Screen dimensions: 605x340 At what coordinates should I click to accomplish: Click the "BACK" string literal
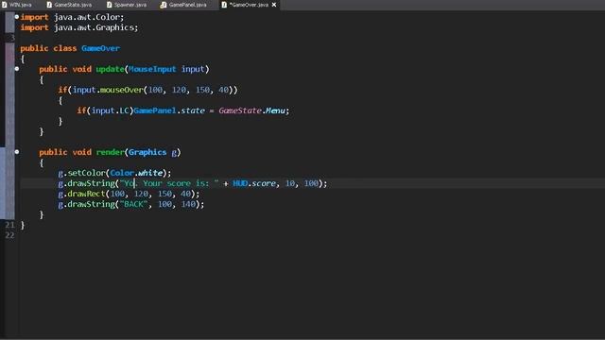tap(133, 204)
